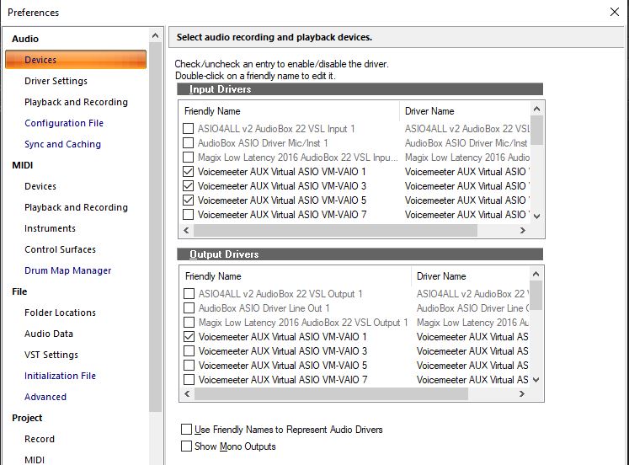Enable AudioBox ASIO Driver Mic/Inst 1 input

(x=188, y=143)
